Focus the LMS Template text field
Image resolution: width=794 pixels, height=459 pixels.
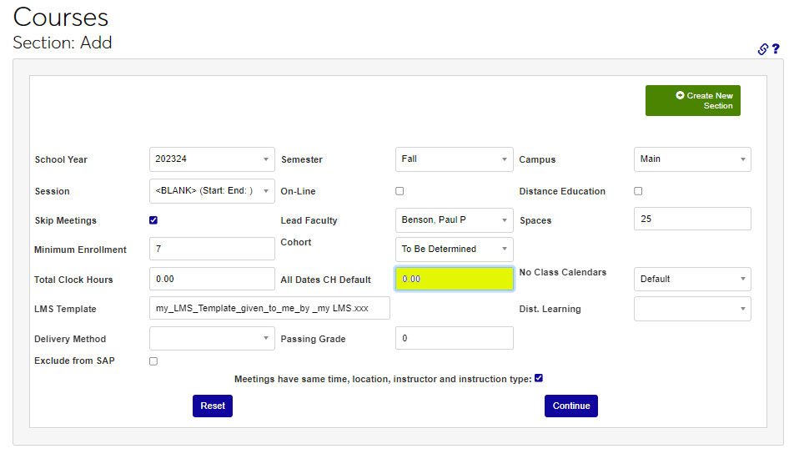tap(269, 309)
